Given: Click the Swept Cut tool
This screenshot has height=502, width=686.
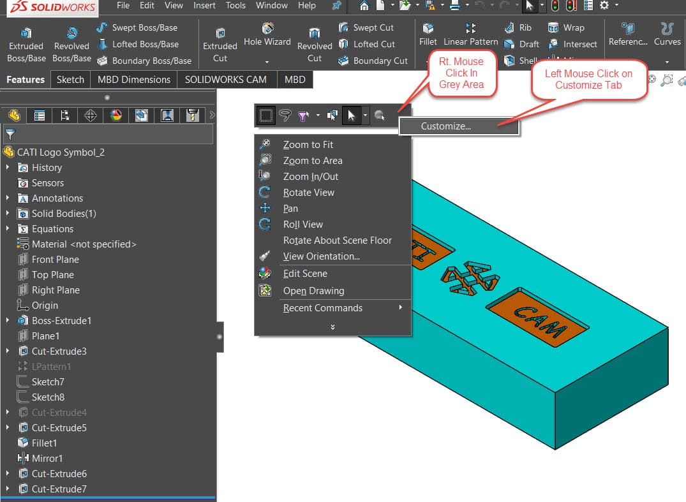Looking at the screenshot, I should tap(366, 27).
